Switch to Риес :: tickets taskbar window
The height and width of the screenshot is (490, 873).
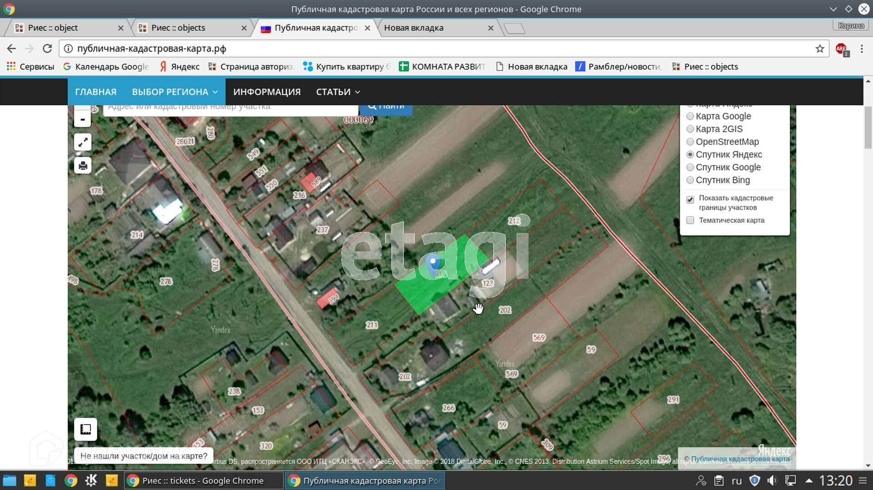coord(204,480)
